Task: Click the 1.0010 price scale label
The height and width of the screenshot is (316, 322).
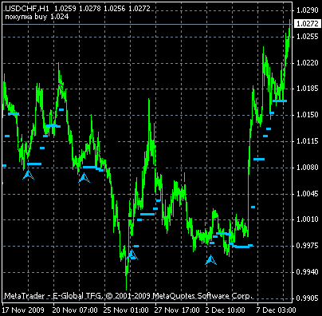Action: pyautogui.click(x=308, y=219)
